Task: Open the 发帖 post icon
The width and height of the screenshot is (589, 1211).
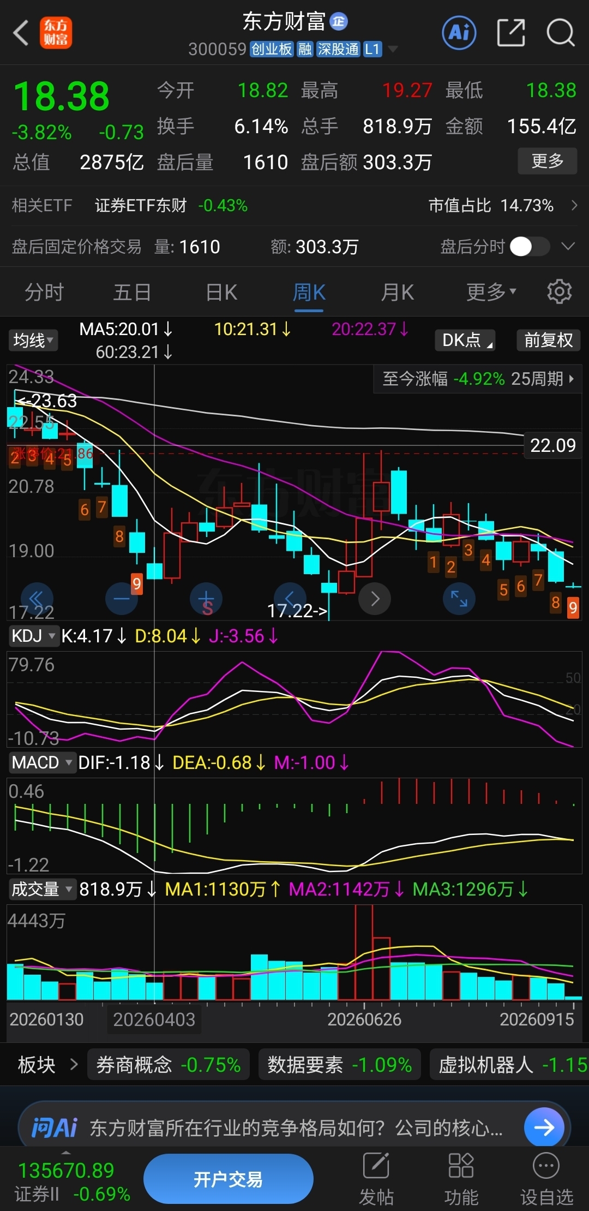Action: tap(376, 1178)
